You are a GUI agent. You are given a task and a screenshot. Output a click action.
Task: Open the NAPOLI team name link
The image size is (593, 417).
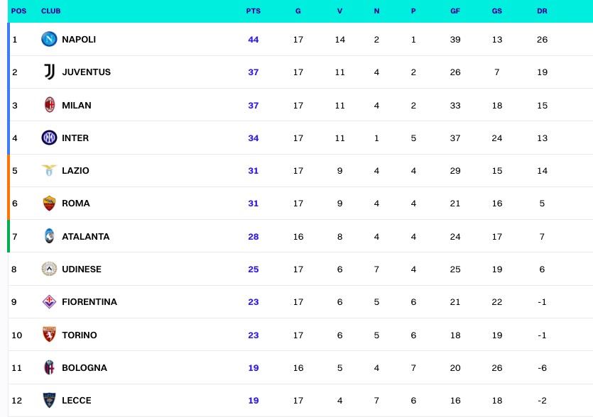(79, 40)
